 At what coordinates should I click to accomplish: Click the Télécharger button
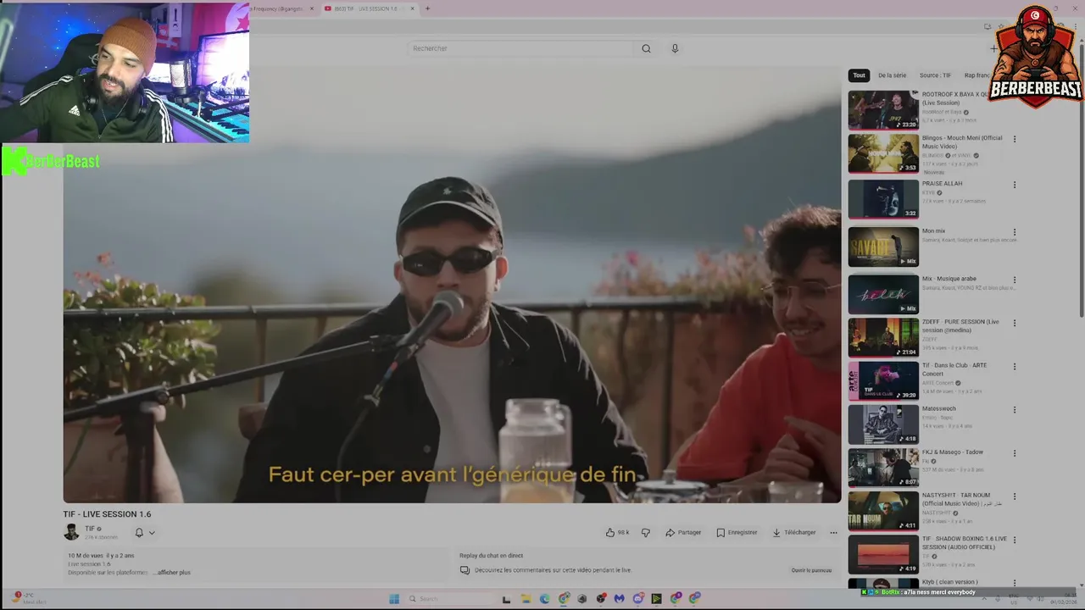point(794,533)
